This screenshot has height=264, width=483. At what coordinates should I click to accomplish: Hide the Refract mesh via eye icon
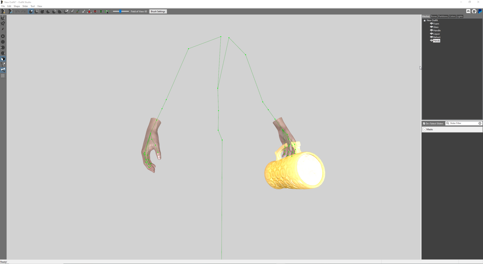coord(431,37)
